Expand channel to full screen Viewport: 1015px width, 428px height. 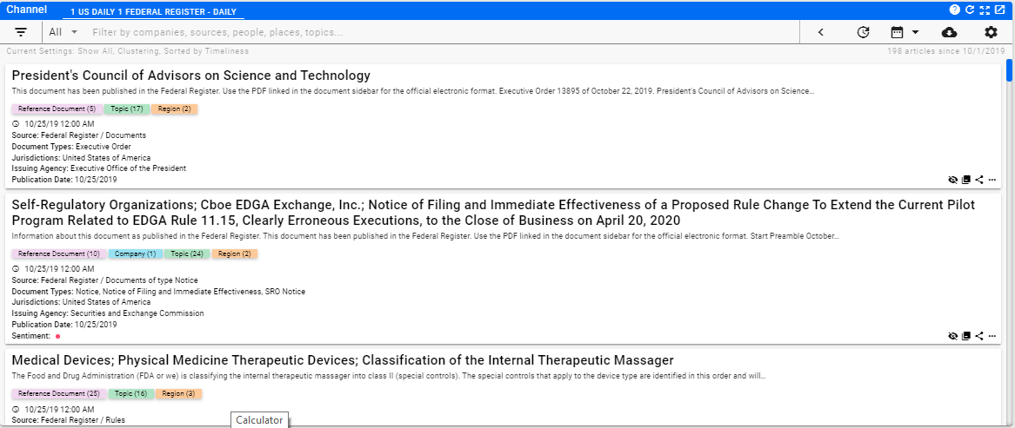coord(985,10)
